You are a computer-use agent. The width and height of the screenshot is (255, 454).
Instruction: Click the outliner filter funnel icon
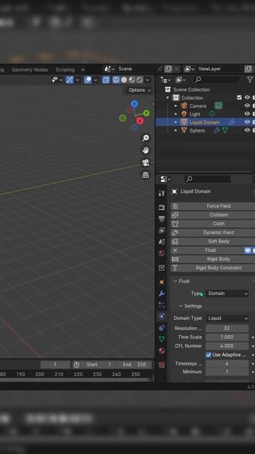[250, 80]
